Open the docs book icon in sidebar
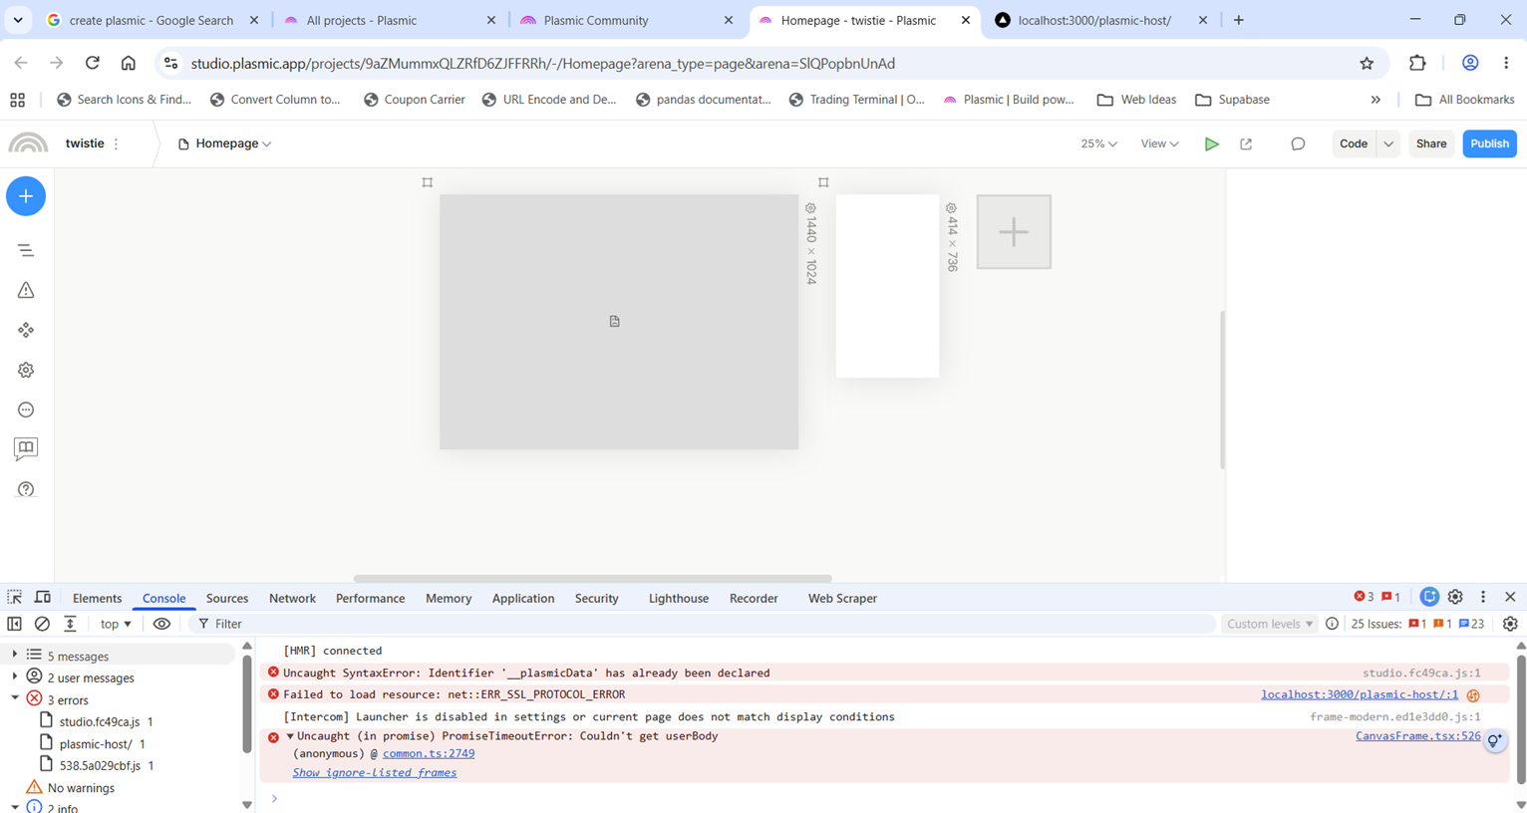The height and width of the screenshot is (813, 1527). coord(26,449)
